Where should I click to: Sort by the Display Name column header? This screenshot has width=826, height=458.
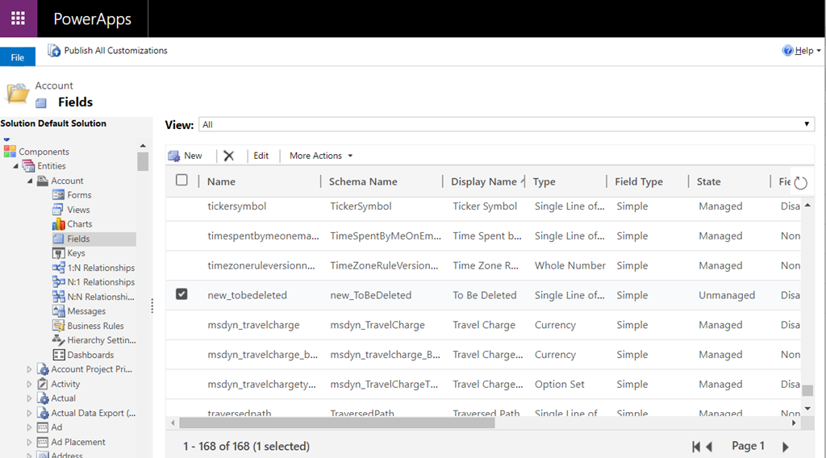pyautogui.click(x=484, y=181)
